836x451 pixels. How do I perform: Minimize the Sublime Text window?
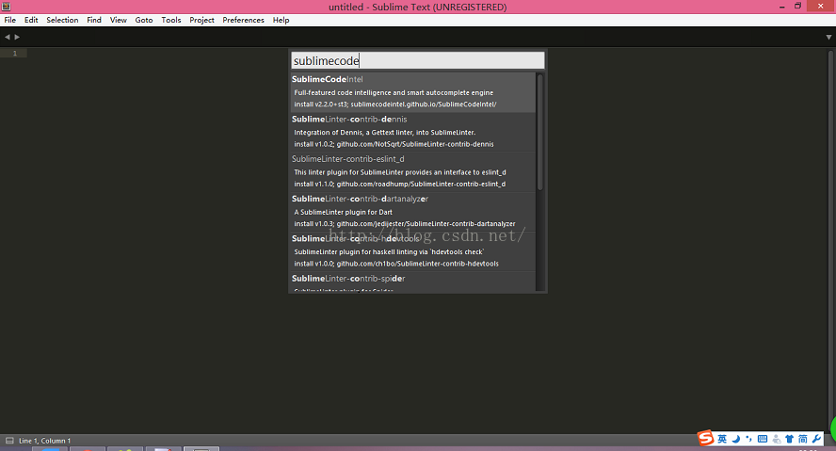tap(782, 7)
